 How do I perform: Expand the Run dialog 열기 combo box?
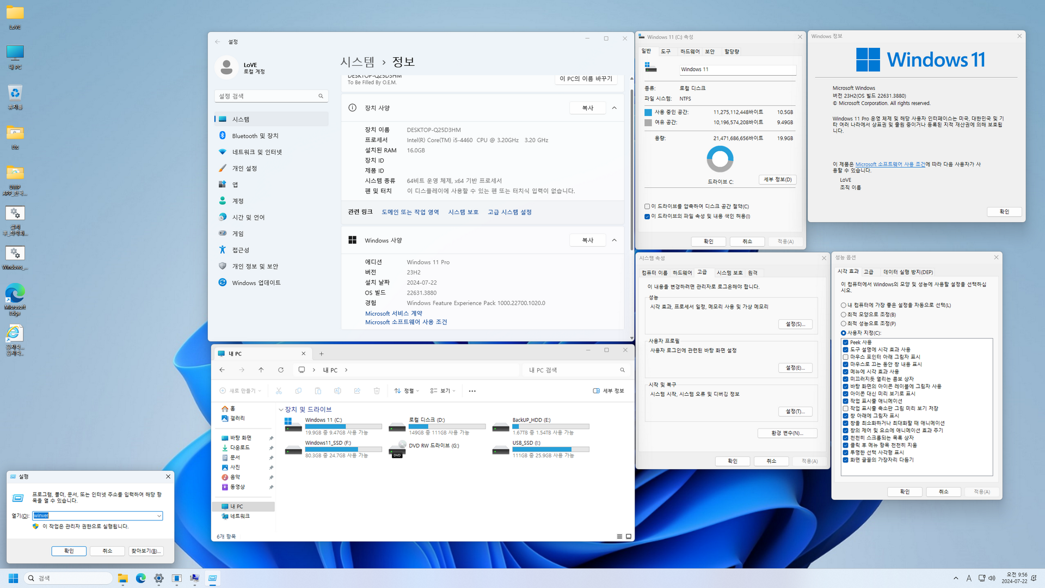coord(159,516)
